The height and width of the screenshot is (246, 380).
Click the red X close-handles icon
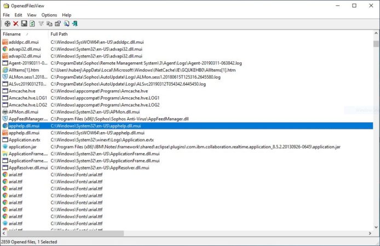pyautogui.click(x=16, y=24)
